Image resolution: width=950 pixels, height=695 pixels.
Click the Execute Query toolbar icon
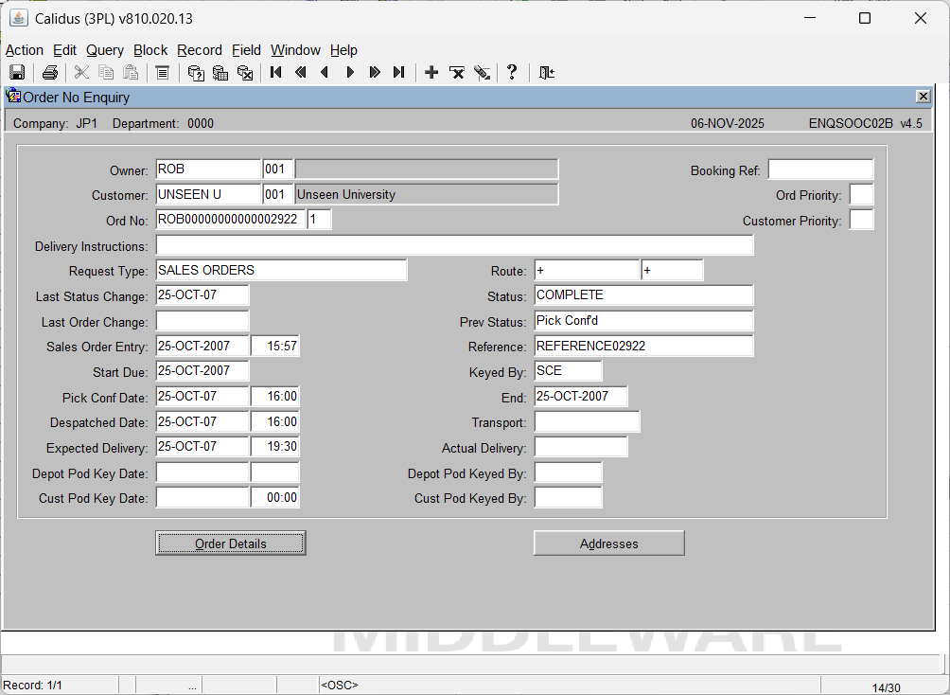click(220, 73)
